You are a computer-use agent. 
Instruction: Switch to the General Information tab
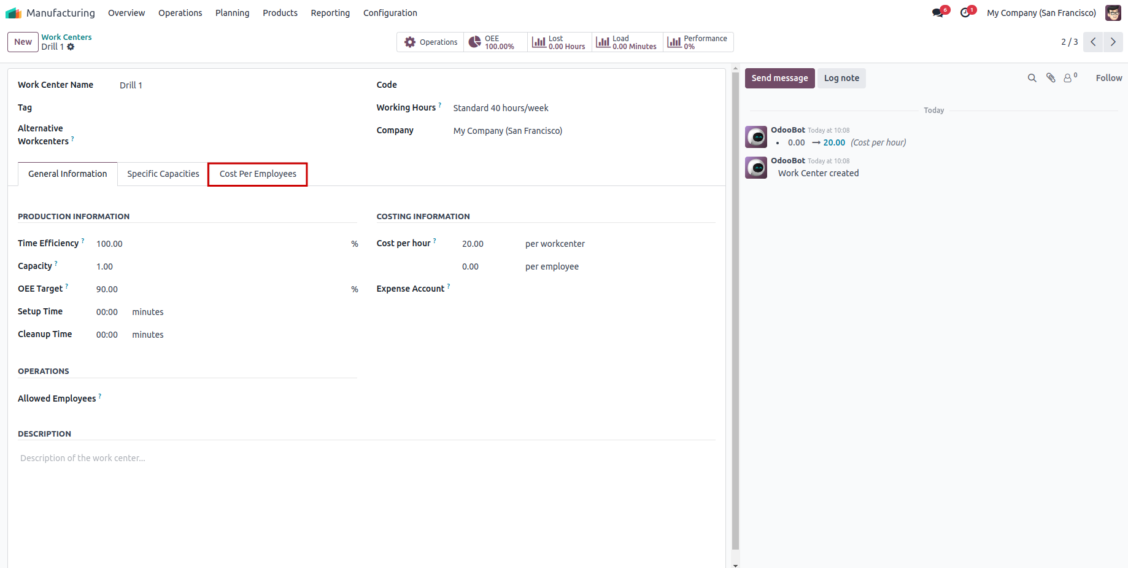point(68,174)
